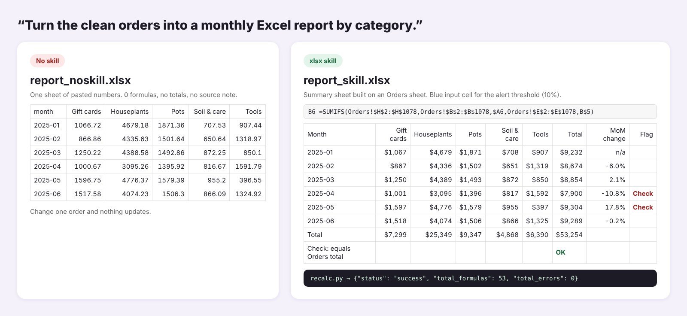This screenshot has height=316, width=687.
Task: Click the 'Total' column header in skill table
Action: [x=569, y=134]
